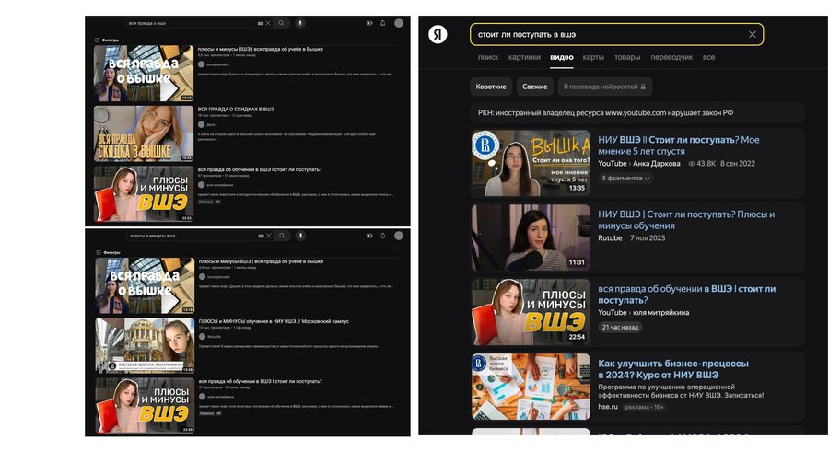Toggle the 'Свежие' video filter chip

click(x=534, y=87)
